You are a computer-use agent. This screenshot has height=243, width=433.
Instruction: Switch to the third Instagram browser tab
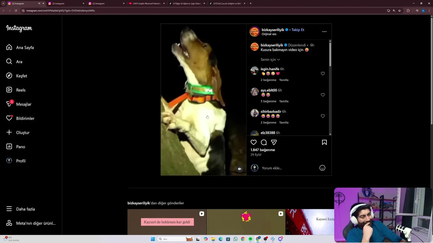(107, 3)
